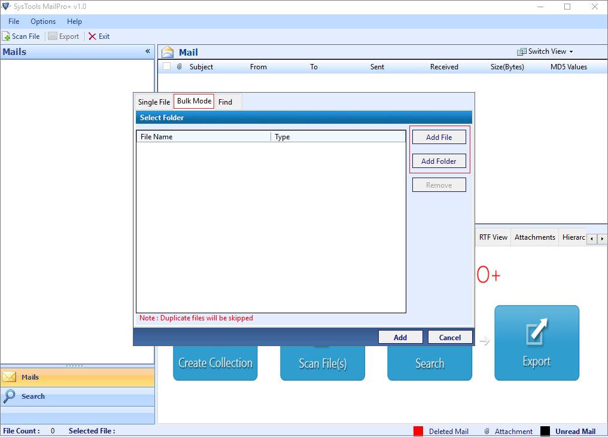
Task: Click the large Export tile icon
Action: coord(537,331)
